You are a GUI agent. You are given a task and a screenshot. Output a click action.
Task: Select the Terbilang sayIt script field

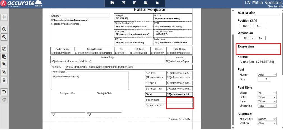click(129, 67)
